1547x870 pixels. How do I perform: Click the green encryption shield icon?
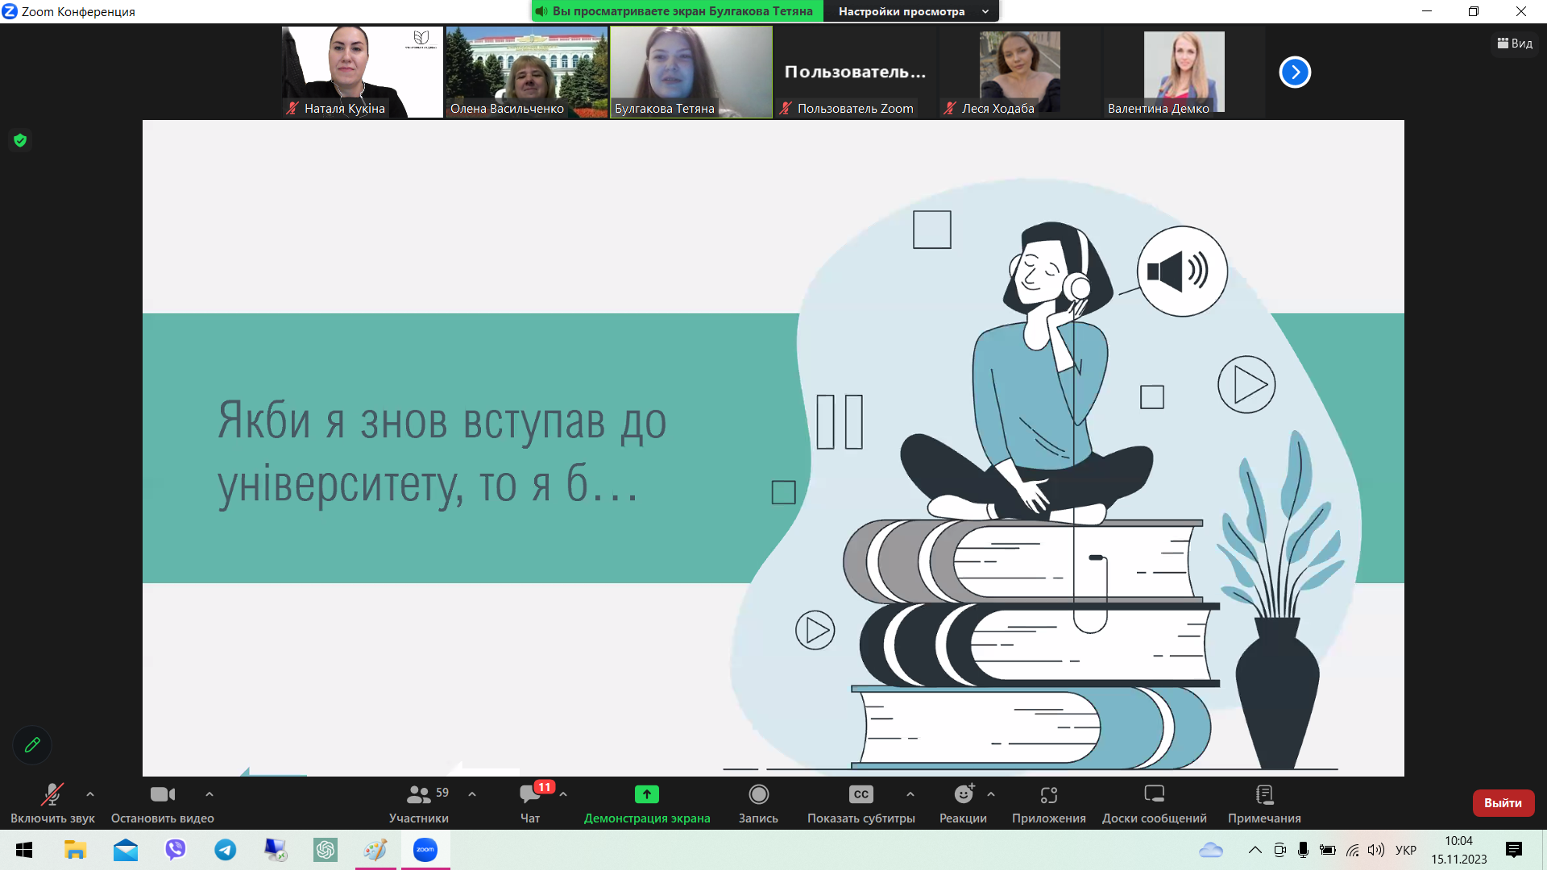[x=20, y=140]
